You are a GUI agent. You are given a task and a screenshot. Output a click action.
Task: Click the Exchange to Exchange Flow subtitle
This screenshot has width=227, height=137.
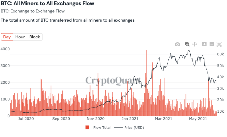(x=33, y=11)
